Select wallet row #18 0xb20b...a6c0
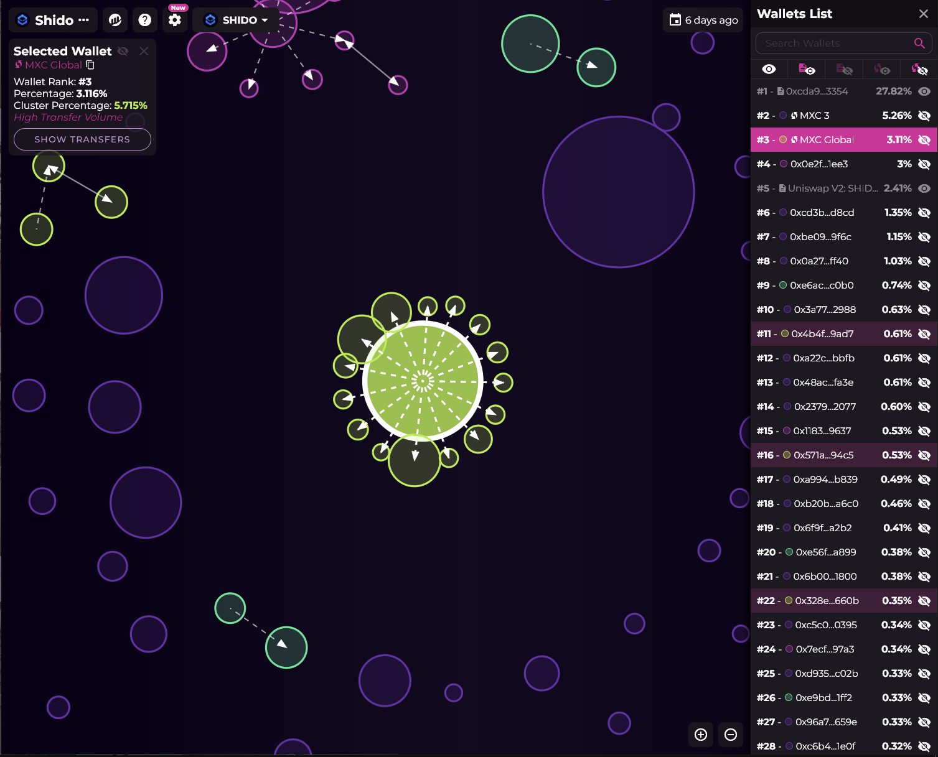Screen dimensions: 938x757 point(844,503)
